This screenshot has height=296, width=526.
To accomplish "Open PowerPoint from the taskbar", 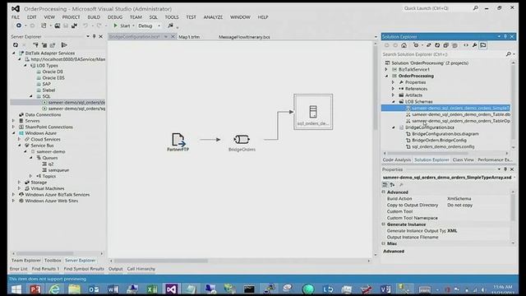I will (35, 289).
